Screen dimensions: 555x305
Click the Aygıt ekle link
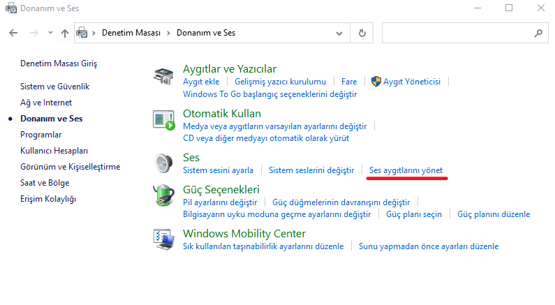pyautogui.click(x=201, y=82)
